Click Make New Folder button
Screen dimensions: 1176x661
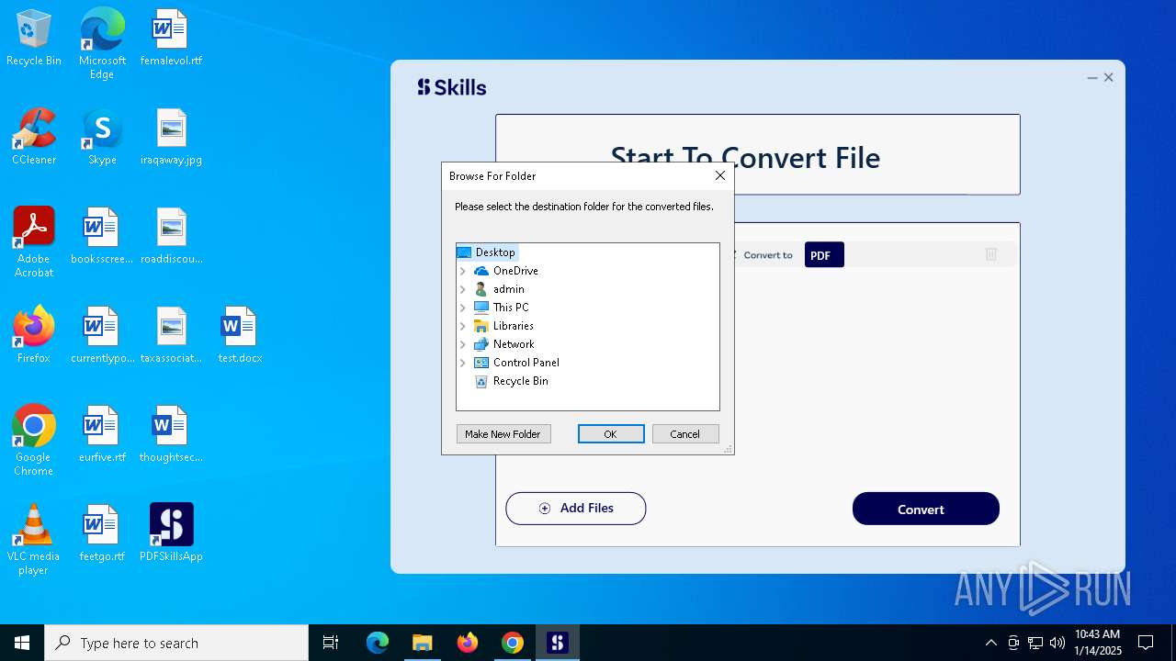click(503, 434)
